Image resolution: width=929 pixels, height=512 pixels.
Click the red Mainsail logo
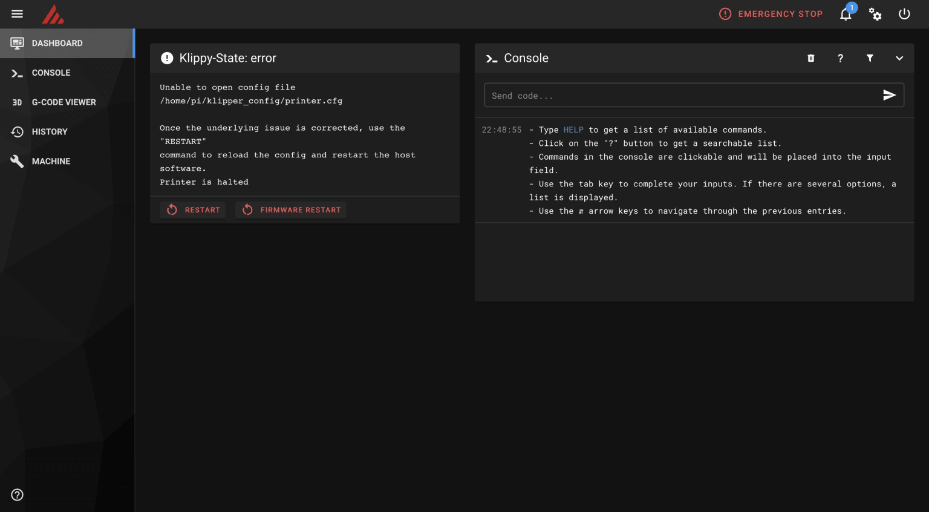53,14
